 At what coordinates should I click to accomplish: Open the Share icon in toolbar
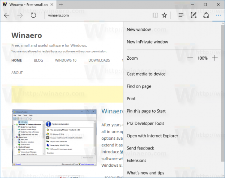[206, 15]
